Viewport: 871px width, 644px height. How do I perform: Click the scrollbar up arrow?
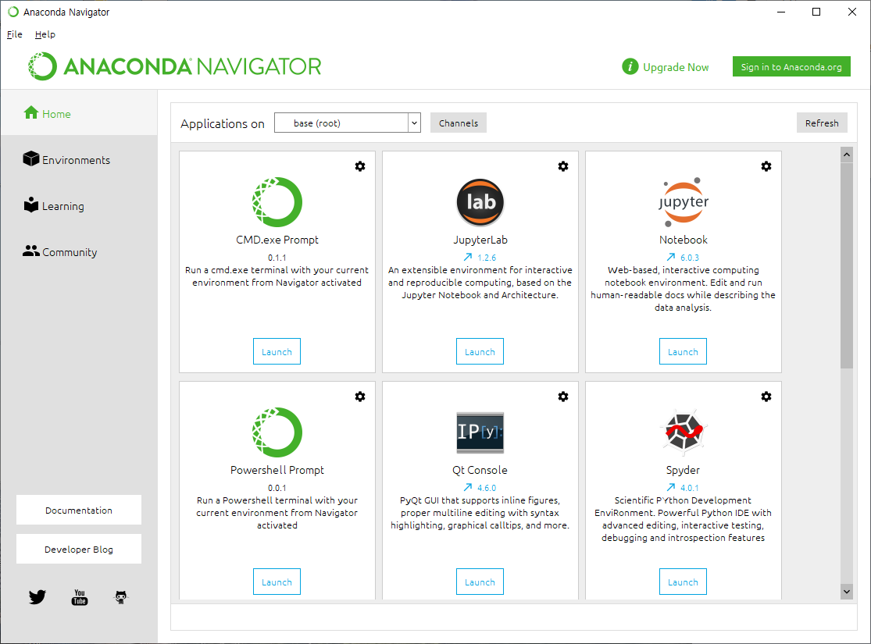pos(847,155)
